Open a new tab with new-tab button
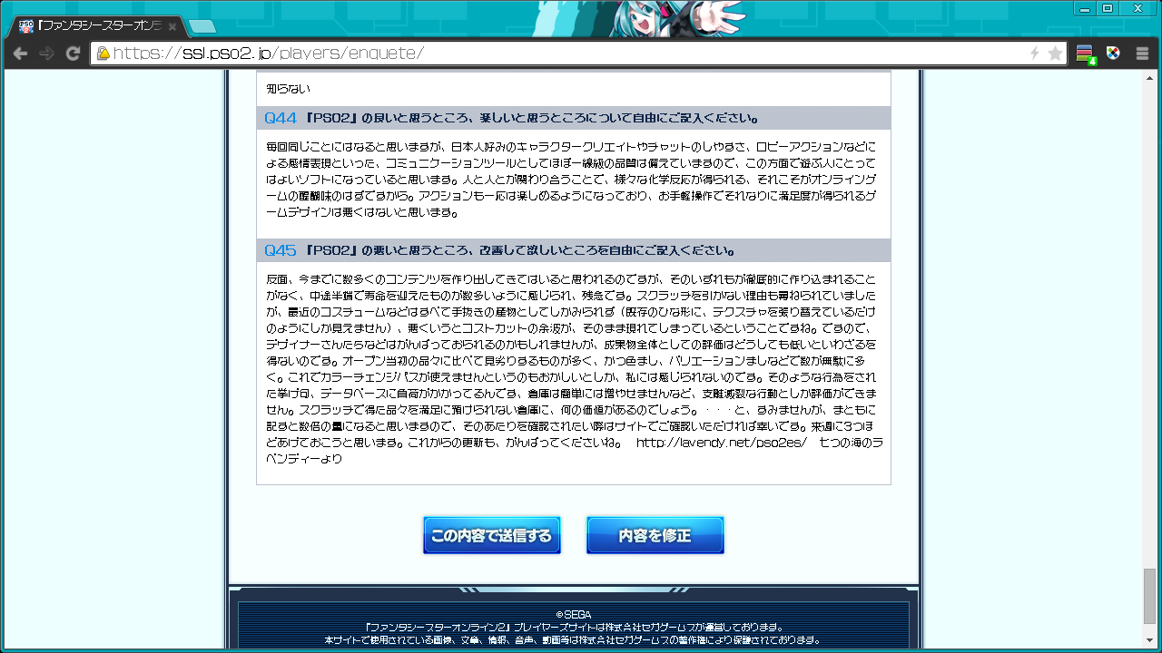This screenshot has height=653, width=1162. [x=202, y=26]
